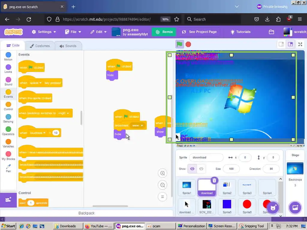Switch to the Costumes tab
This screenshot has width=307, height=230.
[x=40, y=46]
